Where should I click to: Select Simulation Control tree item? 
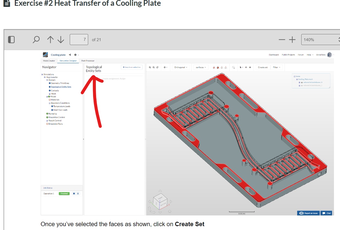tap(57, 117)
